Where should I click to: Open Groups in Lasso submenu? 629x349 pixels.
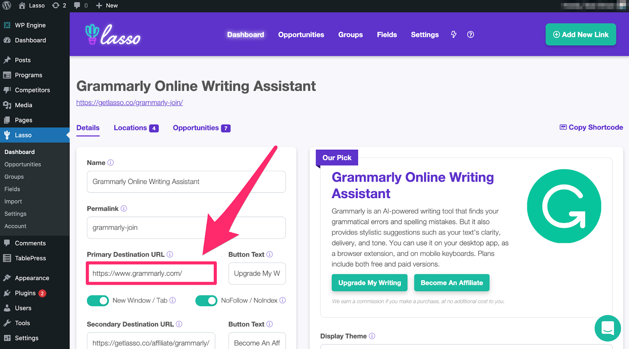[x=14, y=177]
